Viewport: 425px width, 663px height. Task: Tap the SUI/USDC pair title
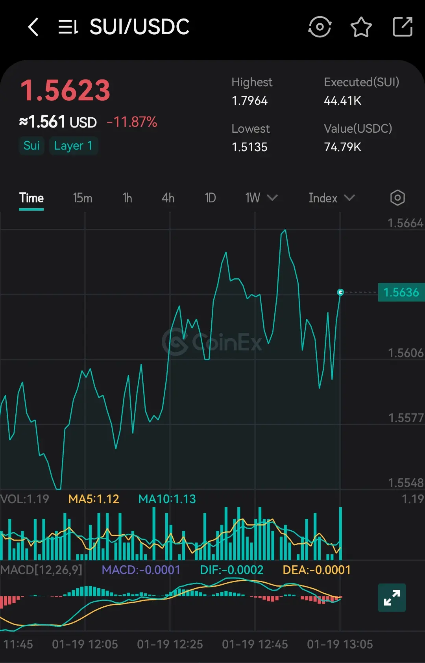pos(139,27)
